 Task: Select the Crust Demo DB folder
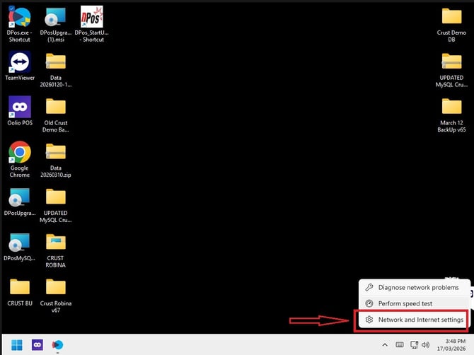pyautogui.click(x=451, y=24)
